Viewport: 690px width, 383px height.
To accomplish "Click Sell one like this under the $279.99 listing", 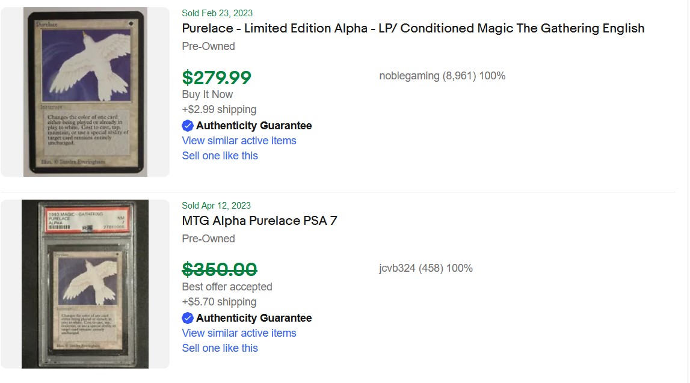I will coord(220,156).
